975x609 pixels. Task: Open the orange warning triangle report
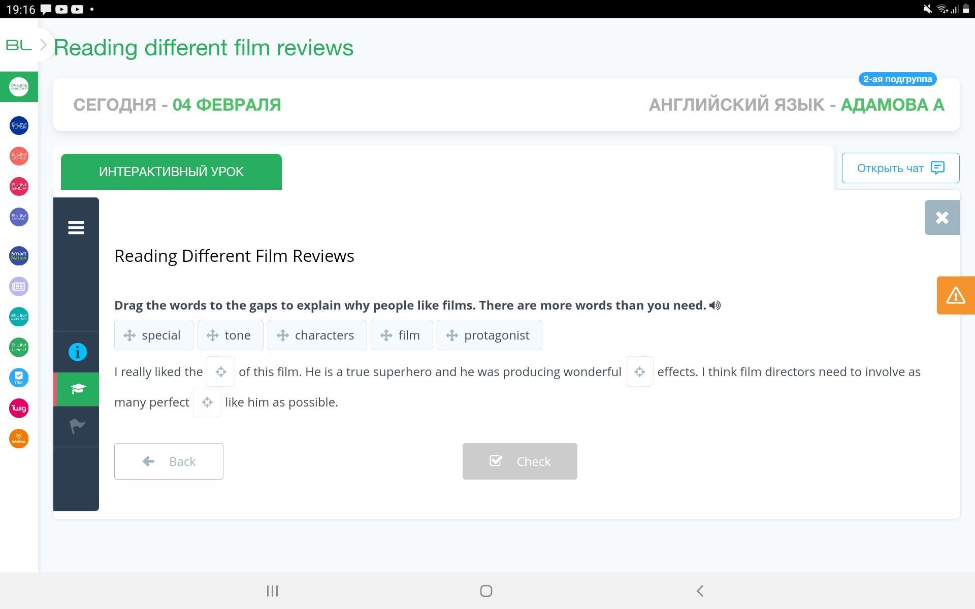(955, 295)
